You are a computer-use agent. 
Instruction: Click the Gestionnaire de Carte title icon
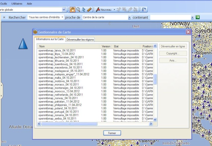click(x=35, y=32)
